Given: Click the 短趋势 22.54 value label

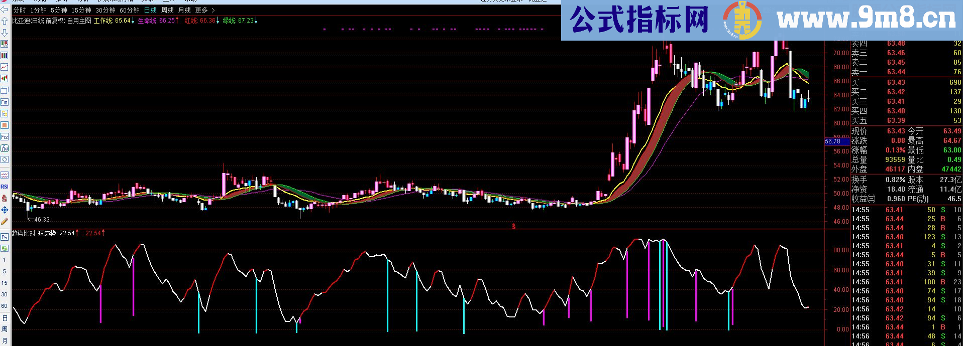Looking at the screenshot, I should [x=59, y=233].
